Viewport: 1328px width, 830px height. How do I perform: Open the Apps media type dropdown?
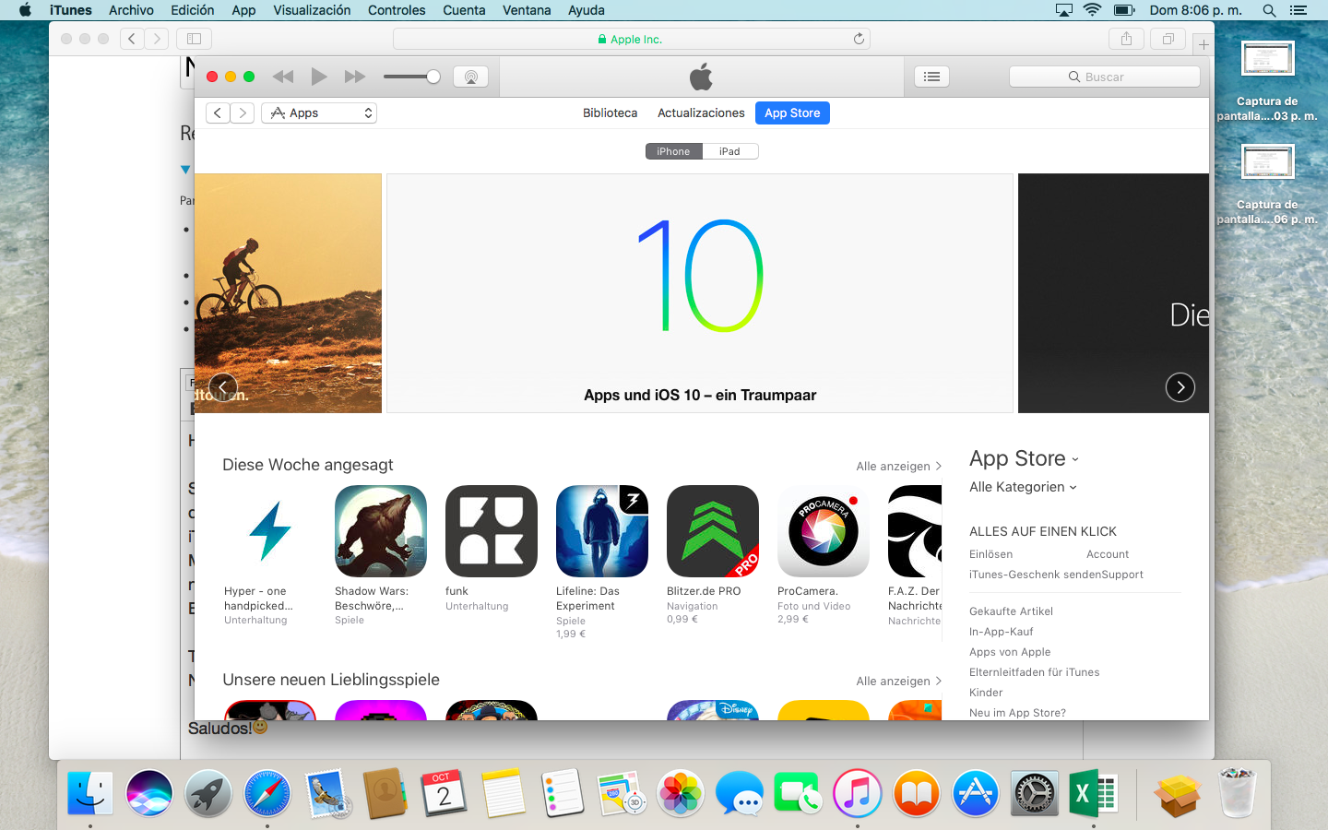coord(319,113)
